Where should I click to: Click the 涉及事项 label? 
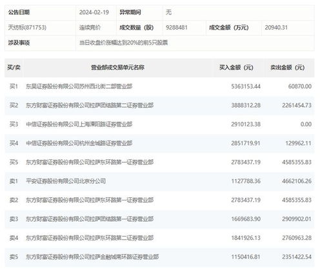pos(19,43)
